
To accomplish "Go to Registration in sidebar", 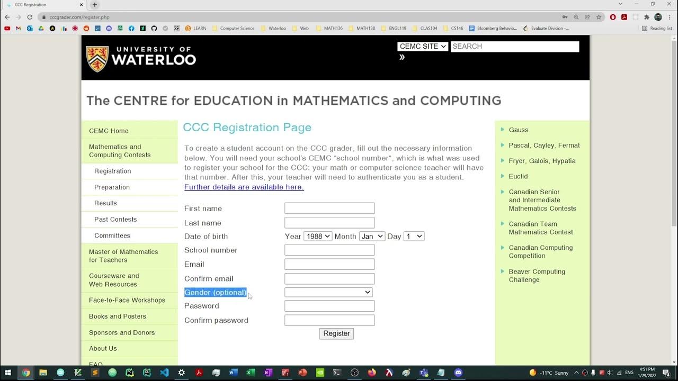I will tap(113, 171).
